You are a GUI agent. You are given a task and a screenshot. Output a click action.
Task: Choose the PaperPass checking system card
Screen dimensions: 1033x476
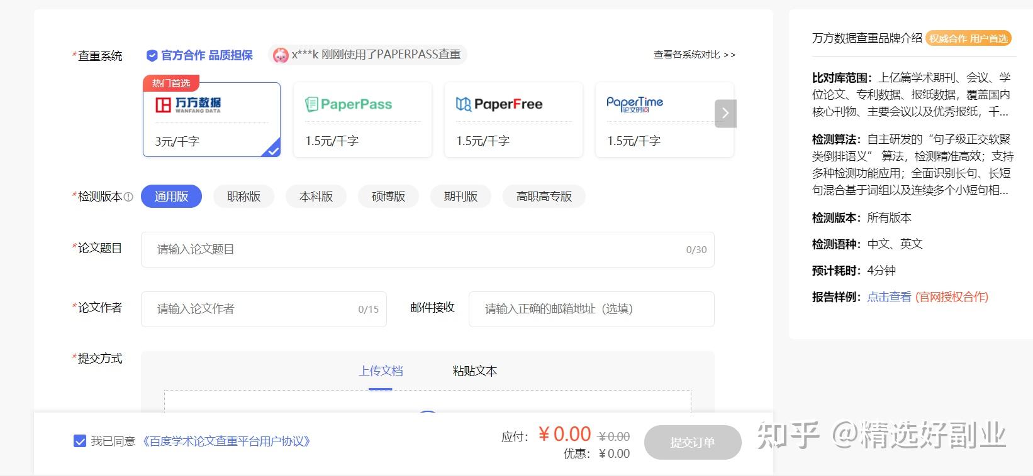pyautogui.click(x=362, y=119)
